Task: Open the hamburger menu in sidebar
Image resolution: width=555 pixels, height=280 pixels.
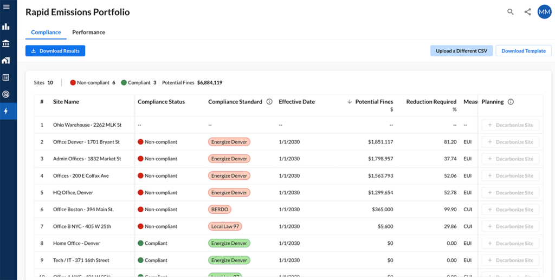Action: (x=7, y=7)
